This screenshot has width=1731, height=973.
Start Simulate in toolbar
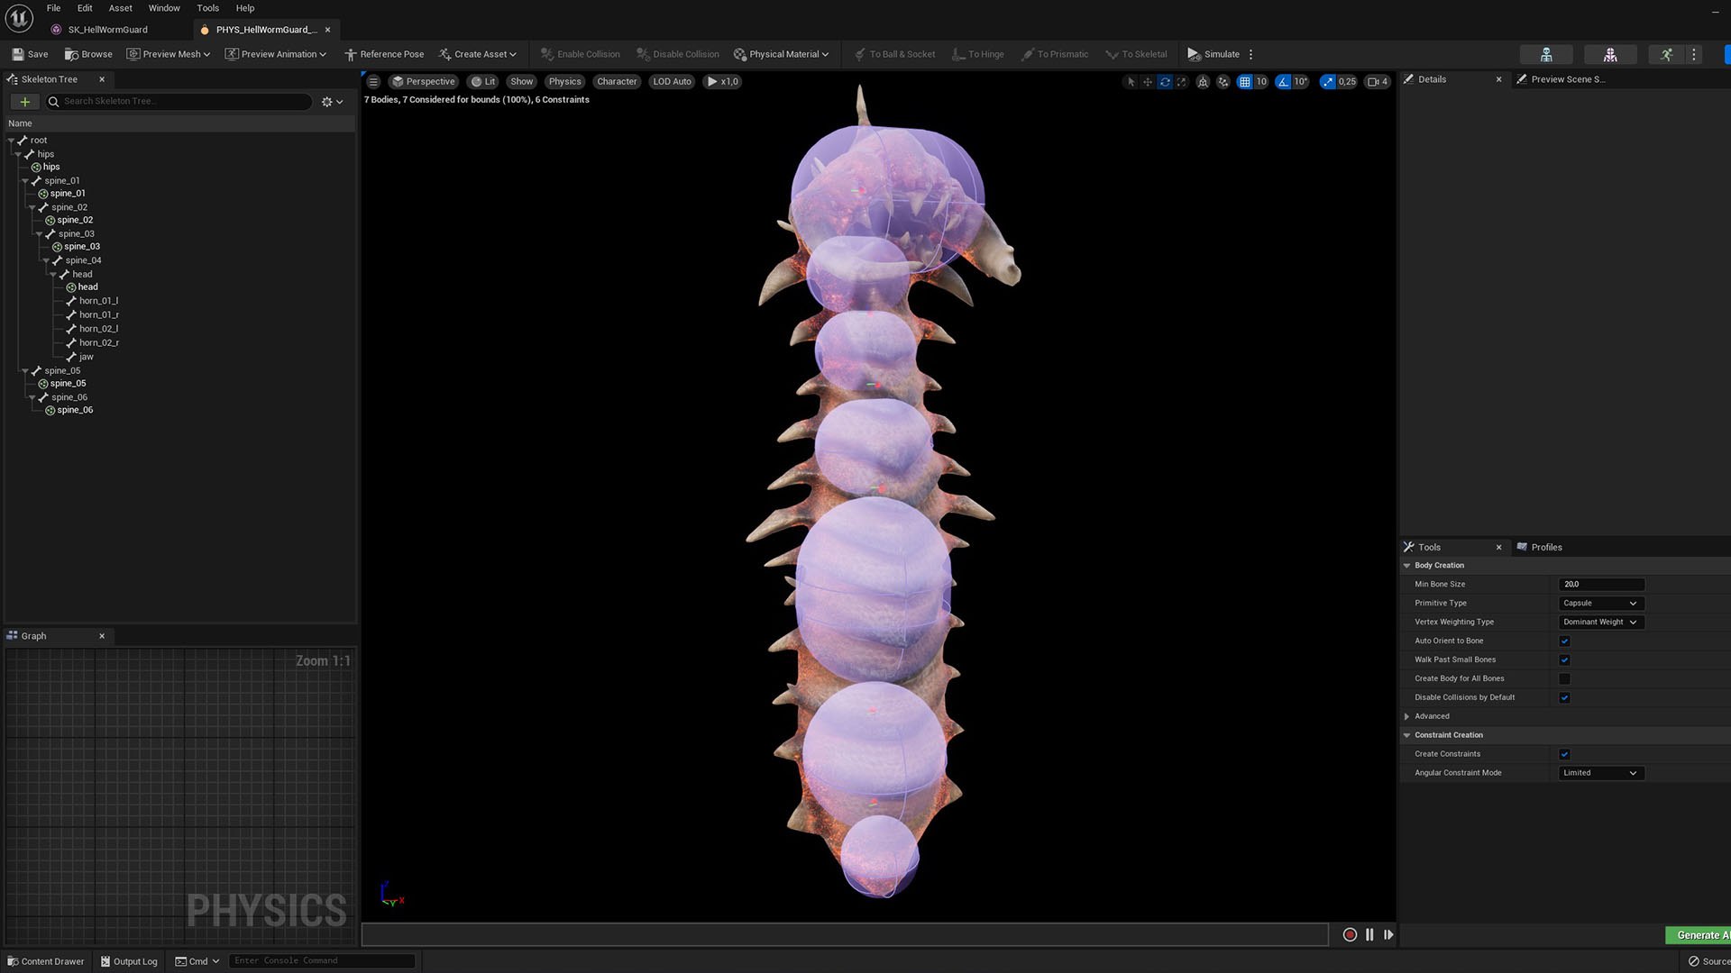tap(1214, 54)
